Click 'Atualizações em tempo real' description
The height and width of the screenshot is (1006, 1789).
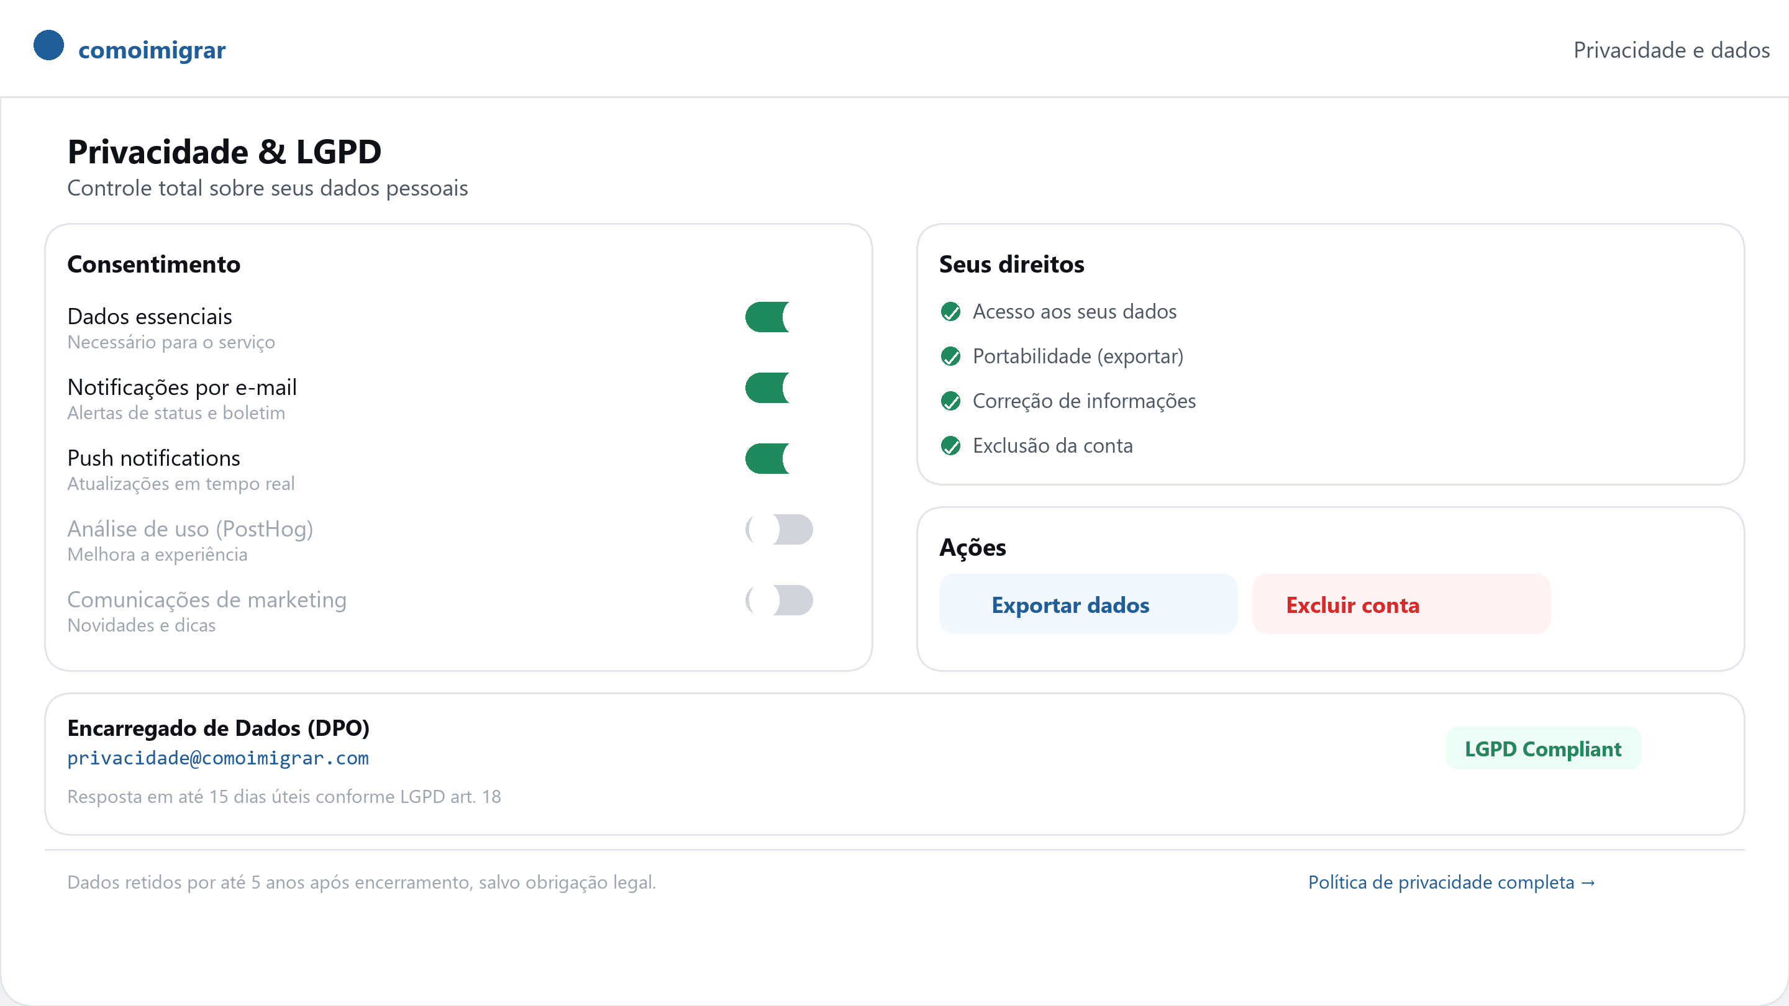(x=181, y=484)
